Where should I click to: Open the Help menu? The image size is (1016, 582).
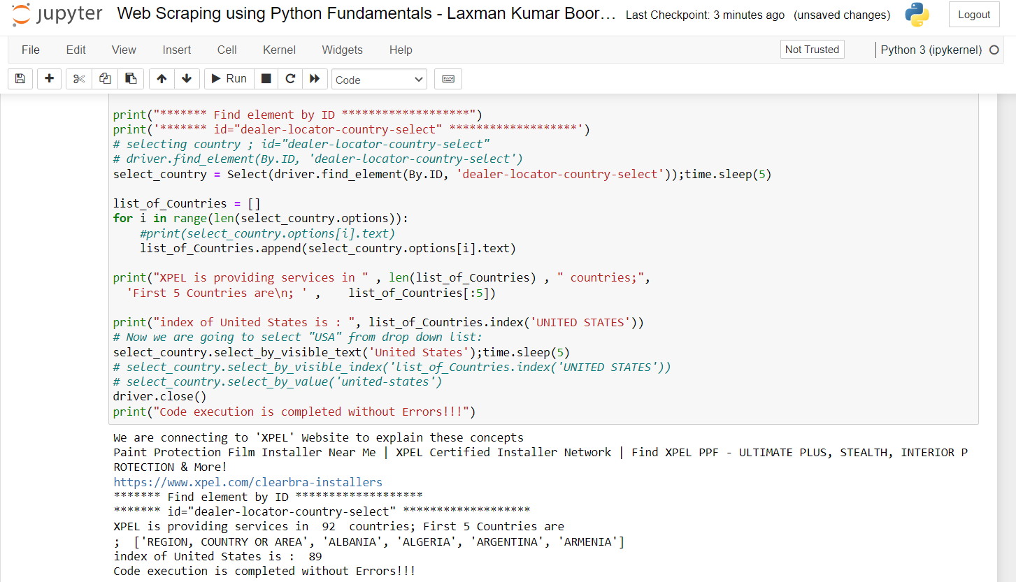coord(401,50)
